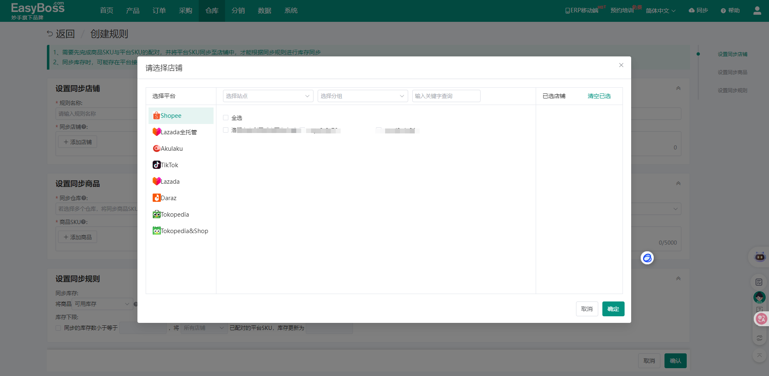
Task: Check the first store checkbox starting with 洛
Action: click(x=225, y=130)
